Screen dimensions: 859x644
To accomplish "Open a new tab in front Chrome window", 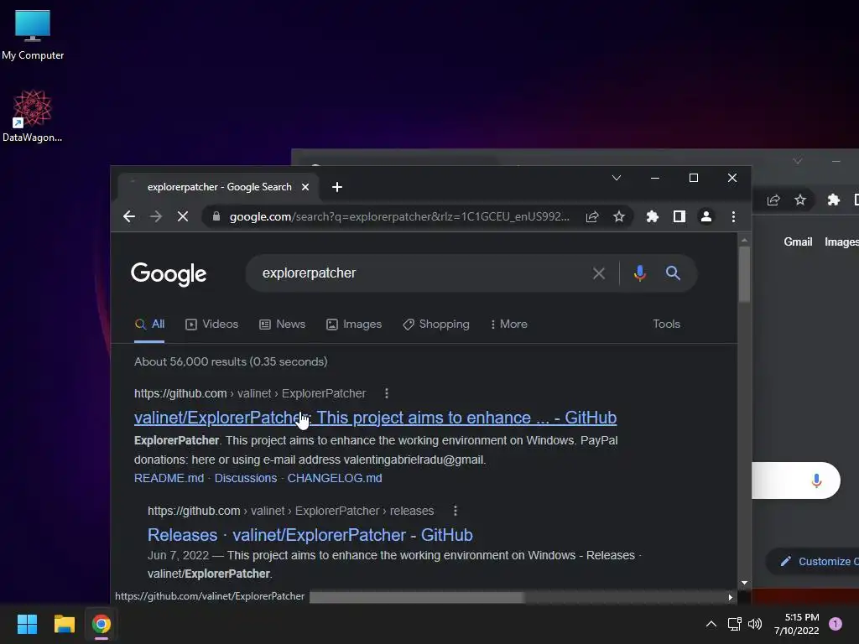I will click(x=337, y=187).
